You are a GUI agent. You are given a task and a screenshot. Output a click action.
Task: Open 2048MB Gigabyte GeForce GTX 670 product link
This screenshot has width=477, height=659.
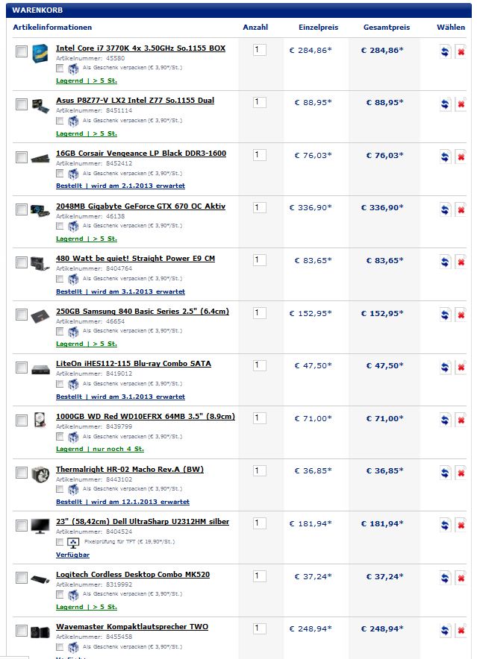coord(140,206)
